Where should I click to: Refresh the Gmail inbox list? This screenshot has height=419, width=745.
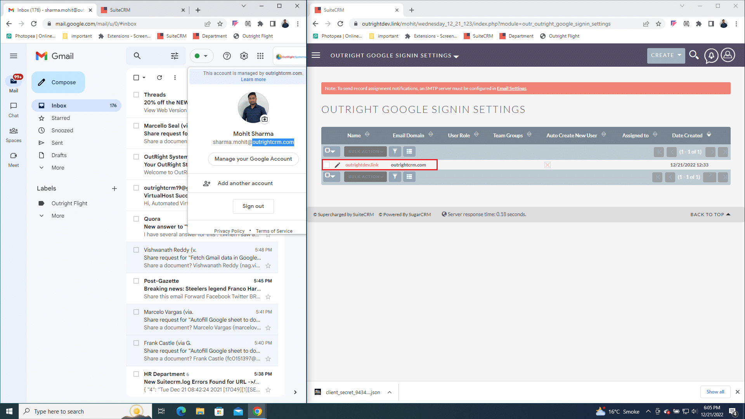pyautogui.click(x=159, y=78)
